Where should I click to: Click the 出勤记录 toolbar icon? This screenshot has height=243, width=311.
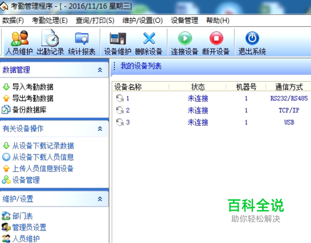pos(50,38)
